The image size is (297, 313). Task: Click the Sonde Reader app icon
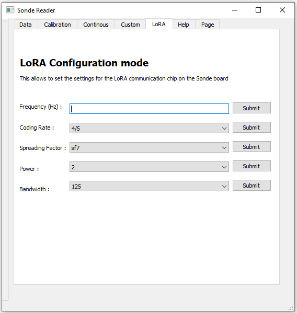tap(10, 10)
